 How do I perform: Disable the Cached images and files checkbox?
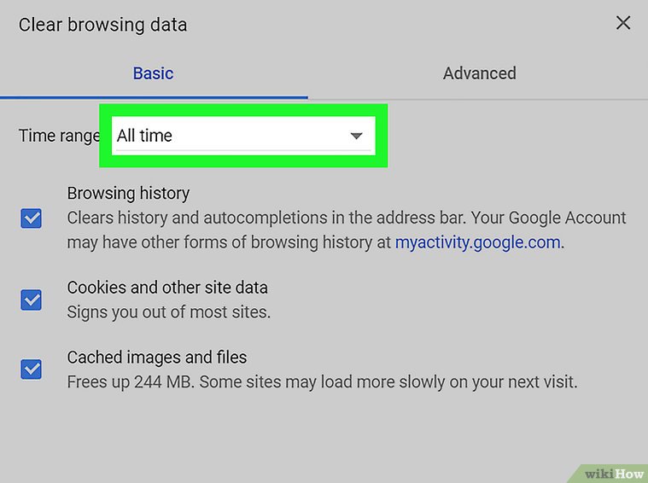[32, 370]
